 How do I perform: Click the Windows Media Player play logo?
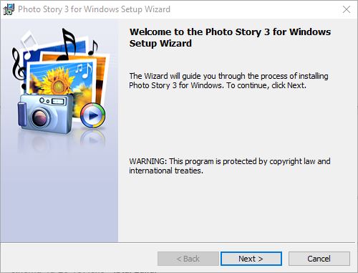[93, 115]
